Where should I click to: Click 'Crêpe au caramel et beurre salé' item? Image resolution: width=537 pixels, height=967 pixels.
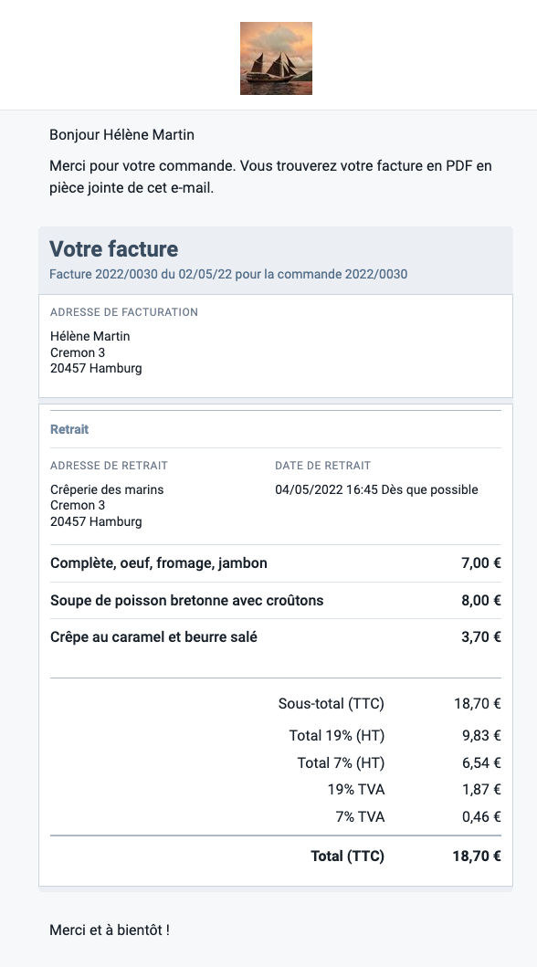(153, 637)
